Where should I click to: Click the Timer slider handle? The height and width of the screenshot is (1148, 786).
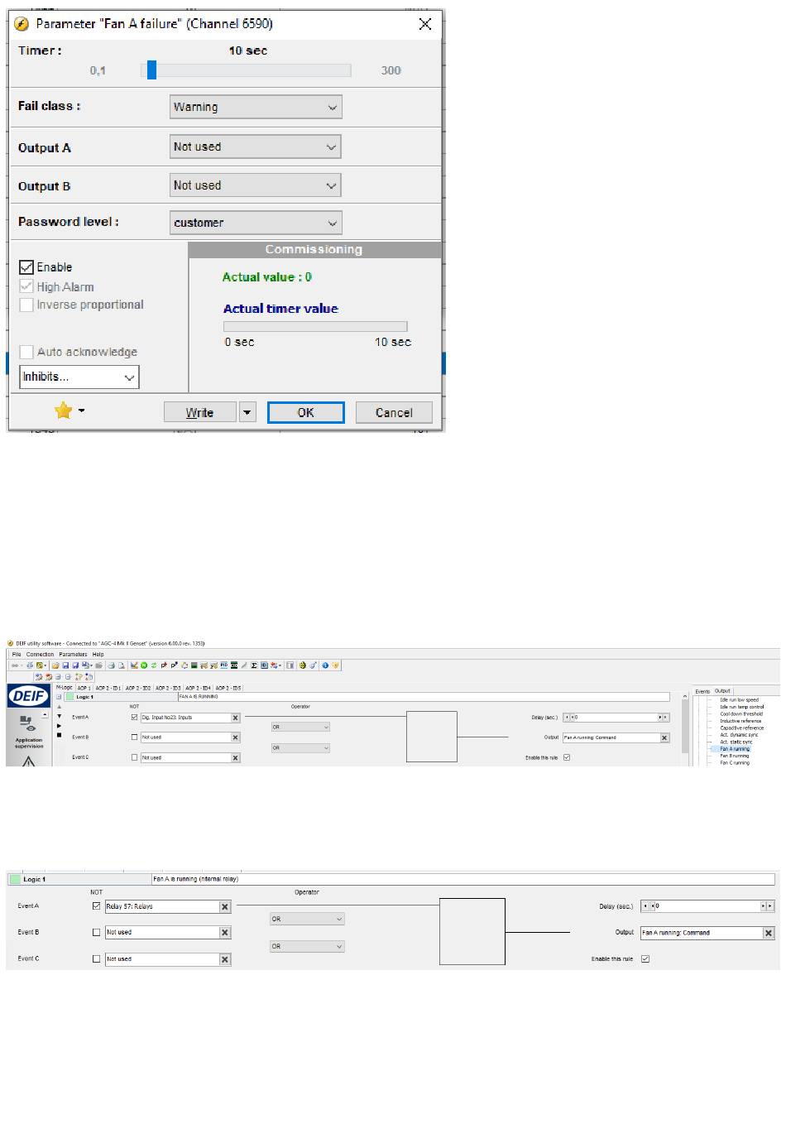tap(151, 70)
